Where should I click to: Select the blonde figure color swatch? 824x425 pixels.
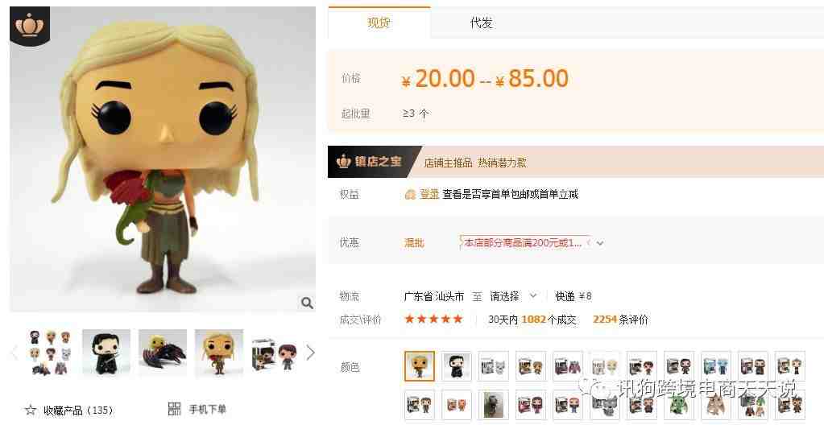[420, 366]
